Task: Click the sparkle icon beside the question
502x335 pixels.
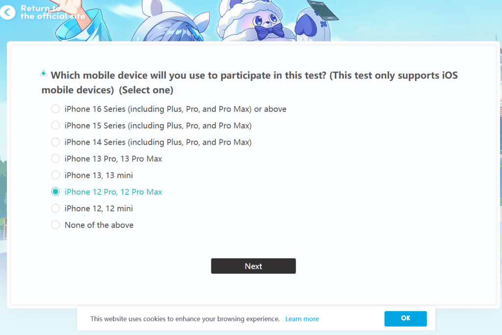Action: (x=44, y=74)
